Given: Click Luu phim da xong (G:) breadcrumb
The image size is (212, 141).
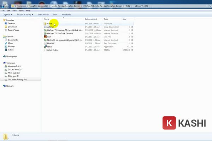Looking at the screenshot, I should click(x=39, y=6).
